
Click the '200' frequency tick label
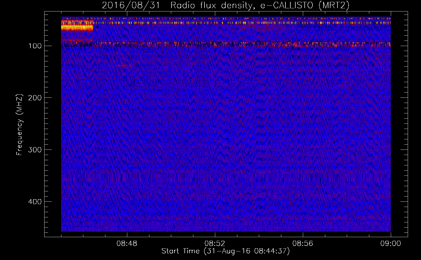[x=35, y=98]
